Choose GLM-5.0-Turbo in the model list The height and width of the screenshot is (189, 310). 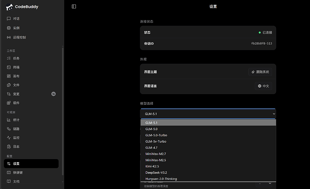(x=208, y=135)
